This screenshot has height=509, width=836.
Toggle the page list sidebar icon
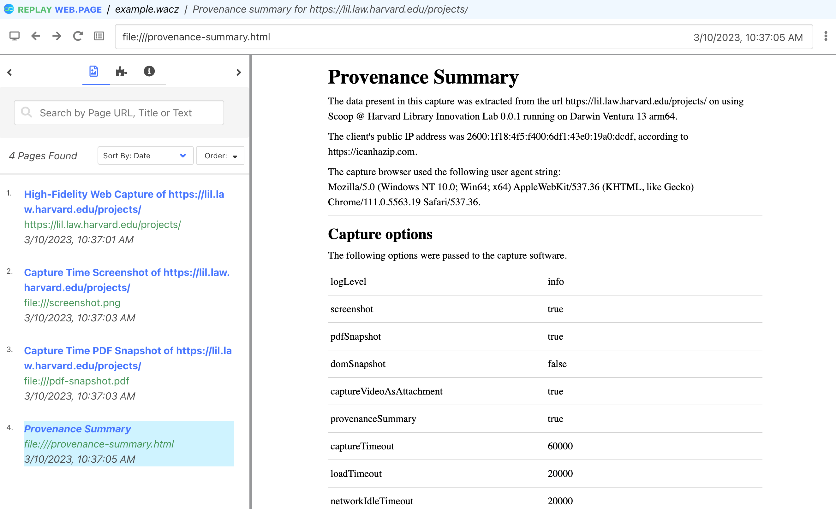pyautogui.click(x=99, y=36)
